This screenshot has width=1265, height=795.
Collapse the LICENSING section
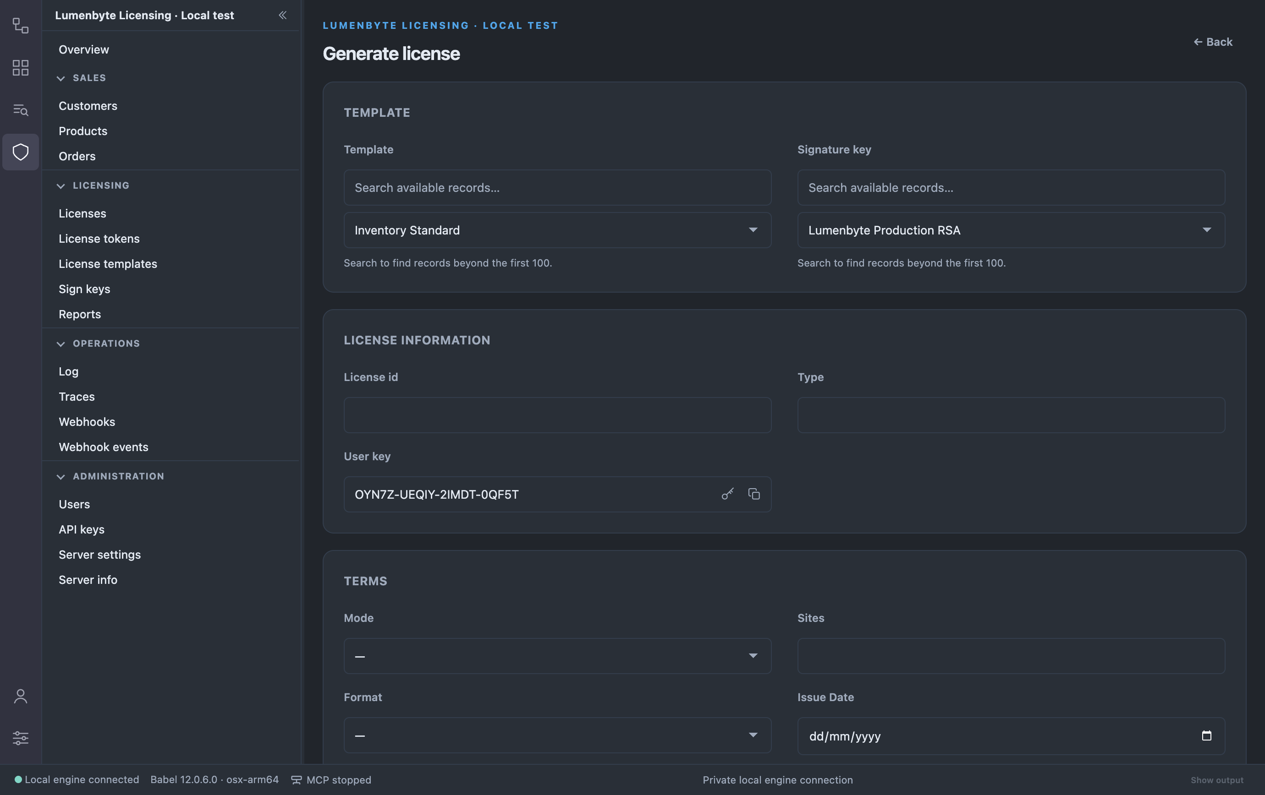61,186
